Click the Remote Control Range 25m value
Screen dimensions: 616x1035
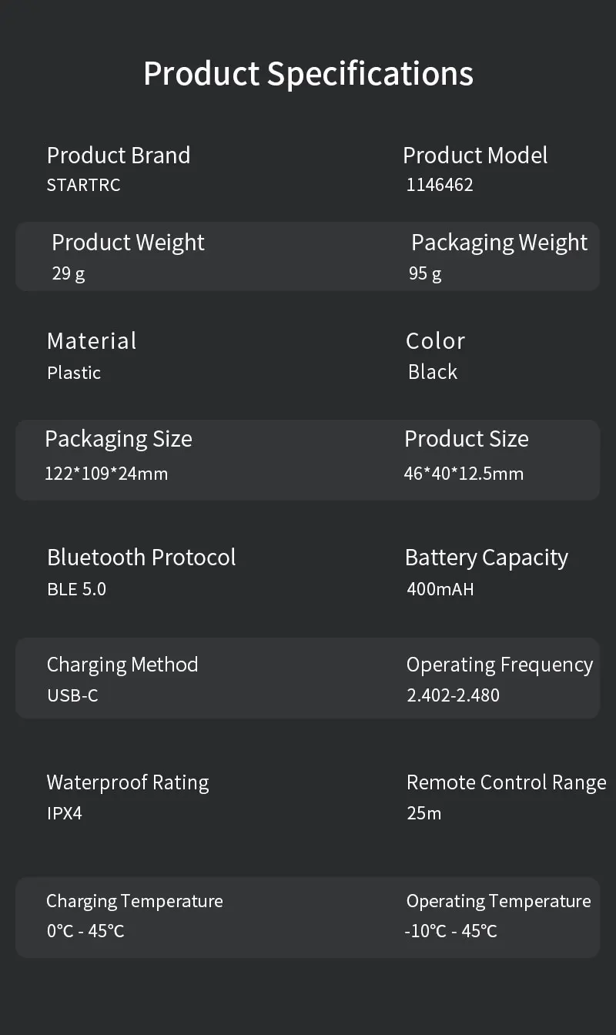click(x=424, y=813)
